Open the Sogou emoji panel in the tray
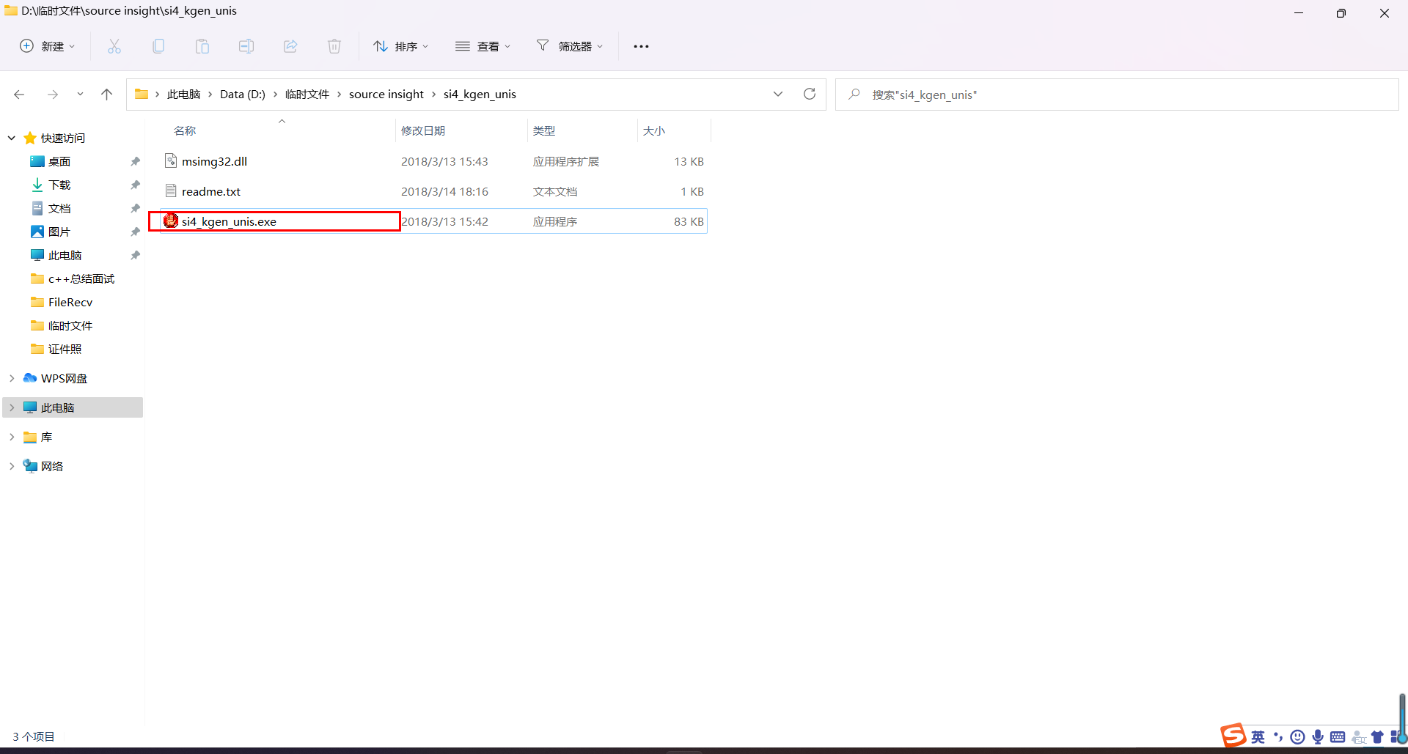Image resolution: width=1408 pixels, height=754 pixels. tap(1298, 736)
